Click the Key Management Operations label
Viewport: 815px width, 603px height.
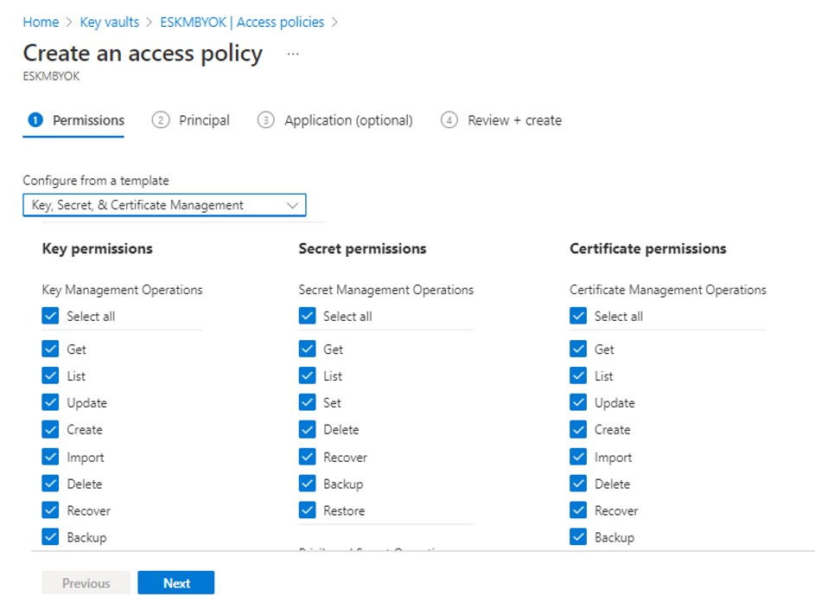coord(122,290)
